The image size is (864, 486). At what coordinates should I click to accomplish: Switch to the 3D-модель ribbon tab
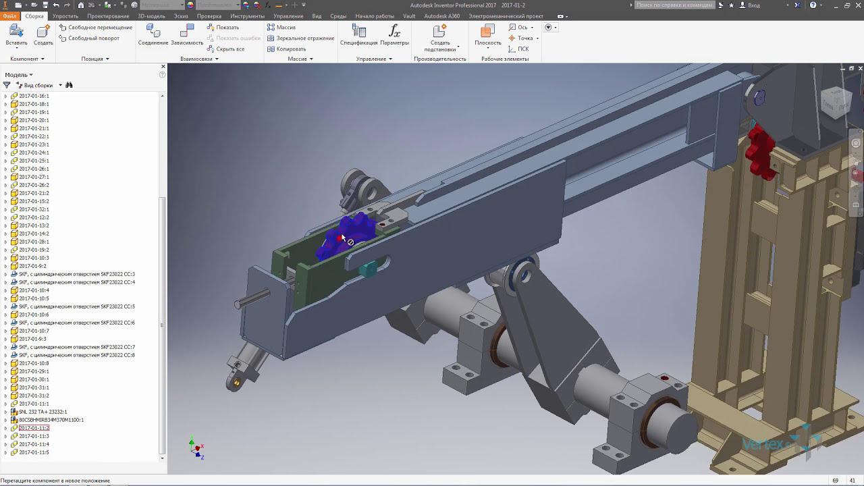coord(151,16)
